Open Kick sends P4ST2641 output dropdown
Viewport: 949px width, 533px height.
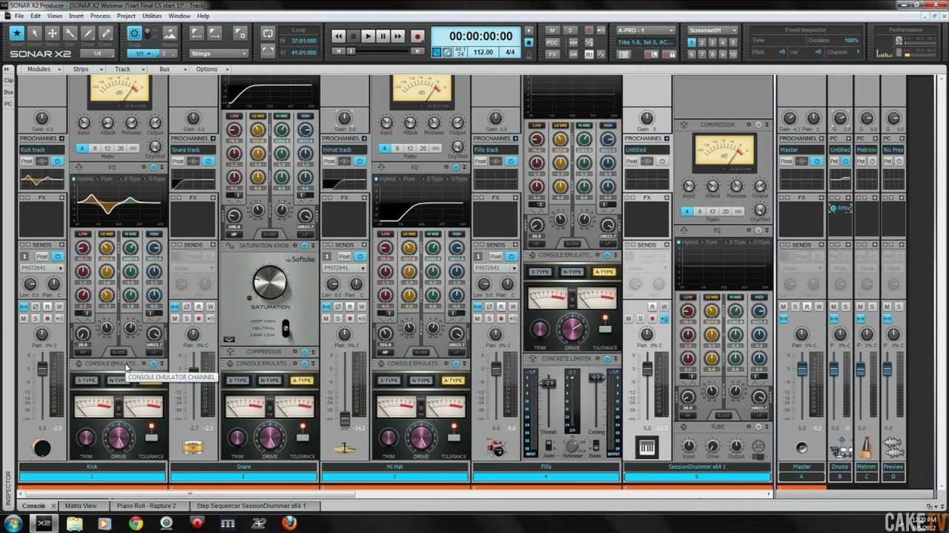(42, 268)
